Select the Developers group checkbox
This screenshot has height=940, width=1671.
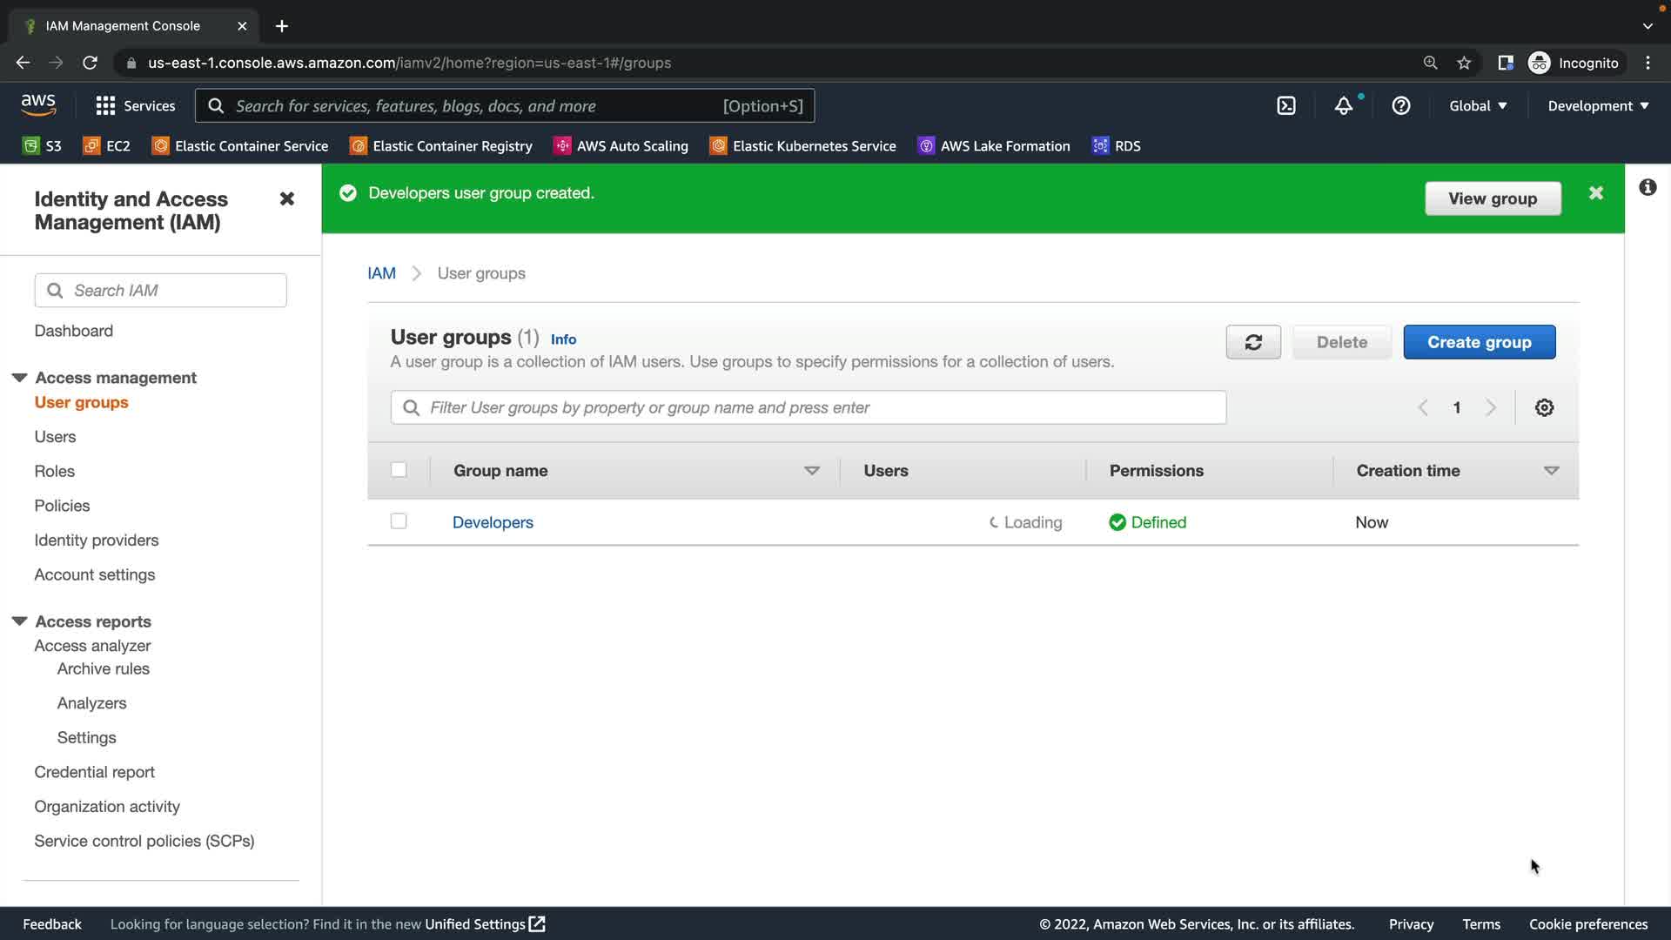point(399,521)
